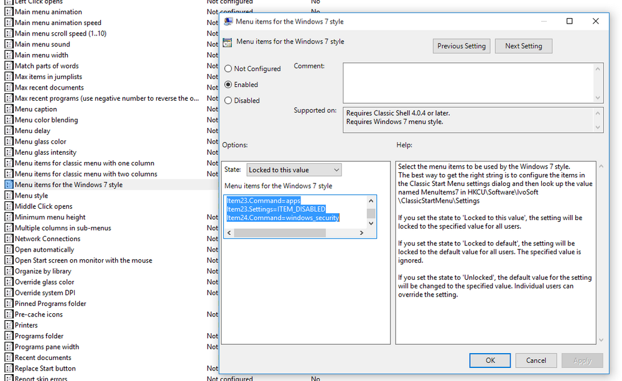Viewport: 622px width, 381px height.
Task: Click the policy icon beside Organize by library
Action: point(9,271)
